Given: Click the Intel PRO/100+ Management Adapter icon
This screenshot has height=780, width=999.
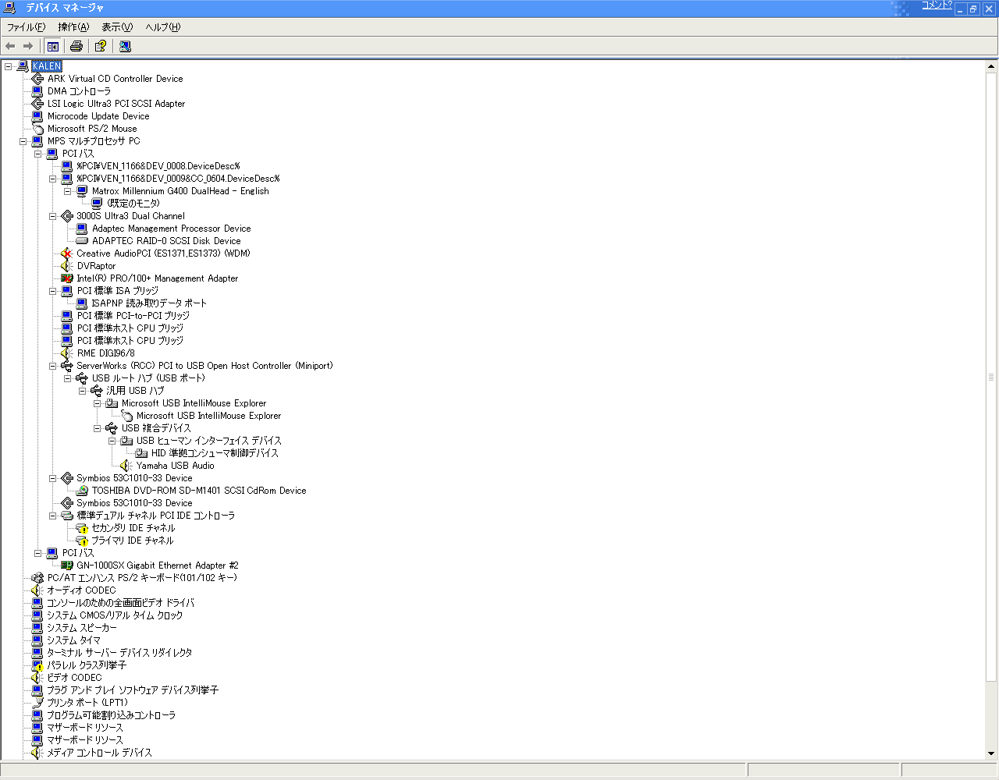Looking at the screenshot, I should [x=67, y=278].
